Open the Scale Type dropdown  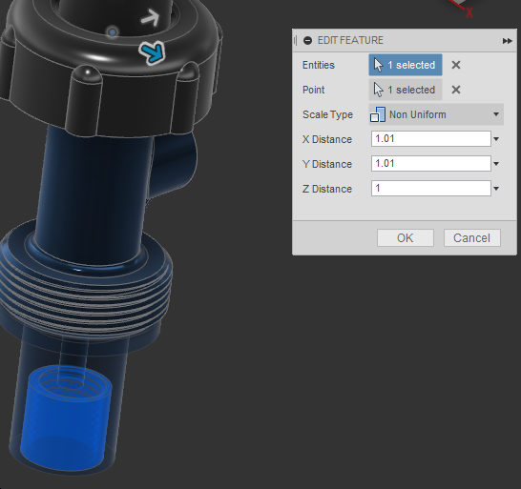coord(436,114)
